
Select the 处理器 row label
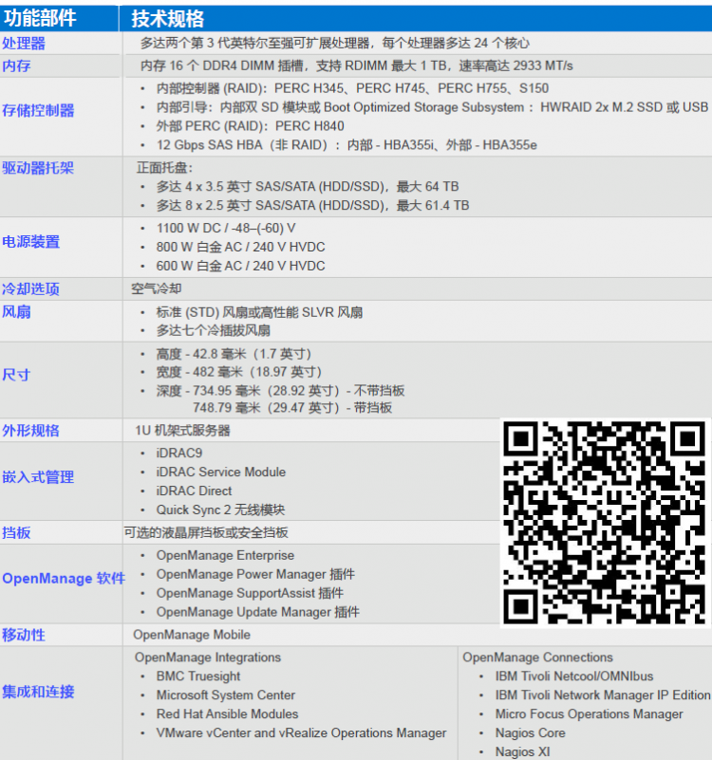(x=24, y=44)
